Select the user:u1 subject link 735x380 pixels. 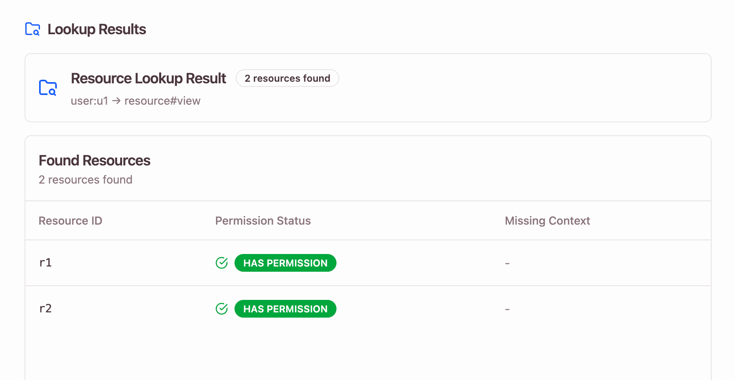click(89, 101)
